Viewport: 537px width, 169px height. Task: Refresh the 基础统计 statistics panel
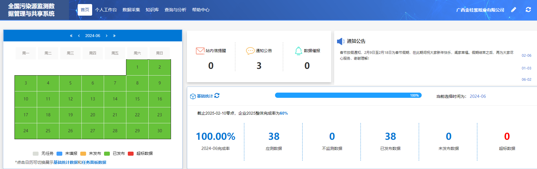217,95
